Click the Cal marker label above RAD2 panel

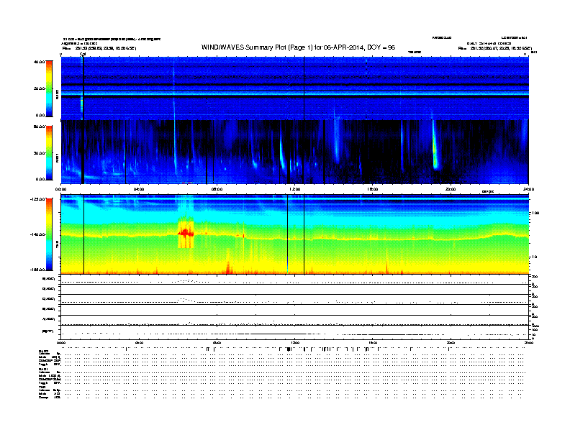tap(83, 55)
